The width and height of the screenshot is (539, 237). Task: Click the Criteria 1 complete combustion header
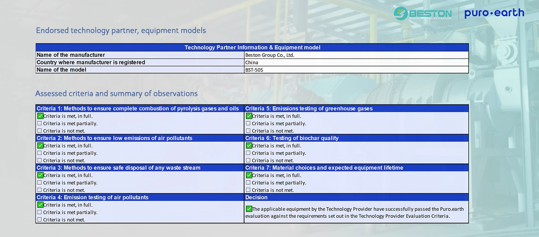[x=140, y=108]
